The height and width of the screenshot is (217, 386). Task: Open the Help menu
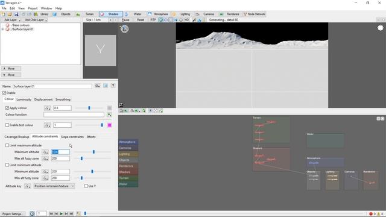59,8
